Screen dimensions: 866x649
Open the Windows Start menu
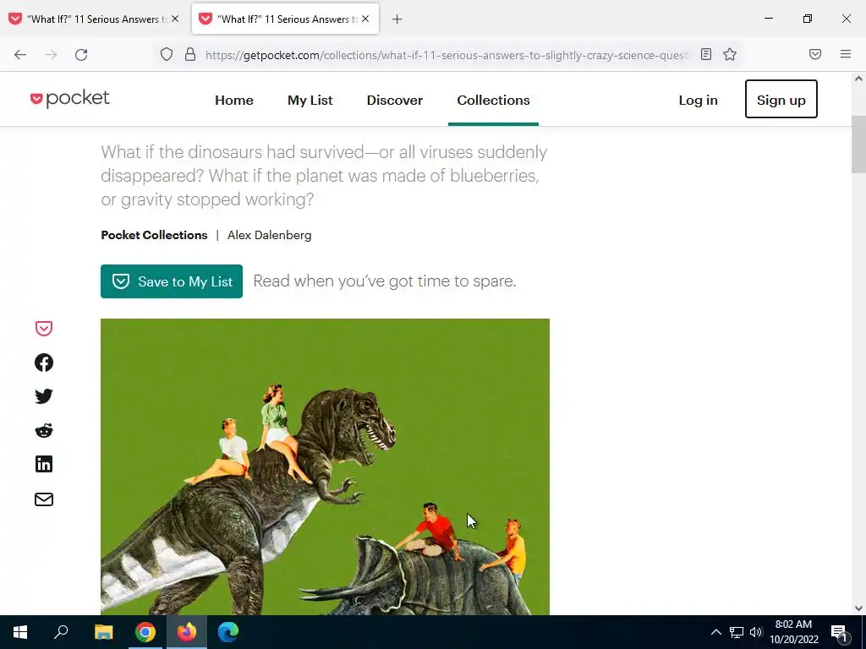[20, 632]
